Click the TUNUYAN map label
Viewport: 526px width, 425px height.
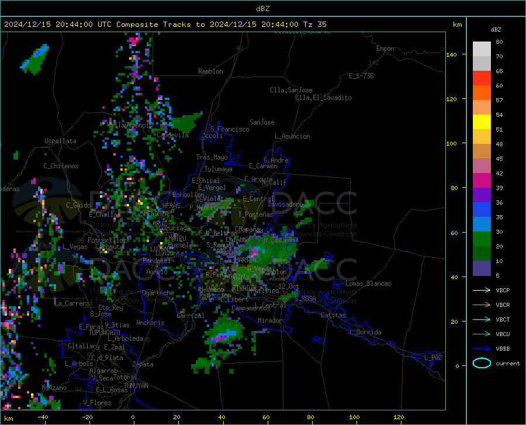(136, 386)
